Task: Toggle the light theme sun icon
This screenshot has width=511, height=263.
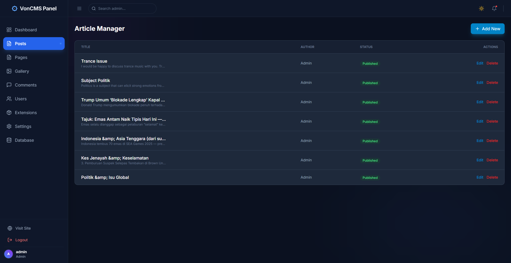Action: coord(481,8)
